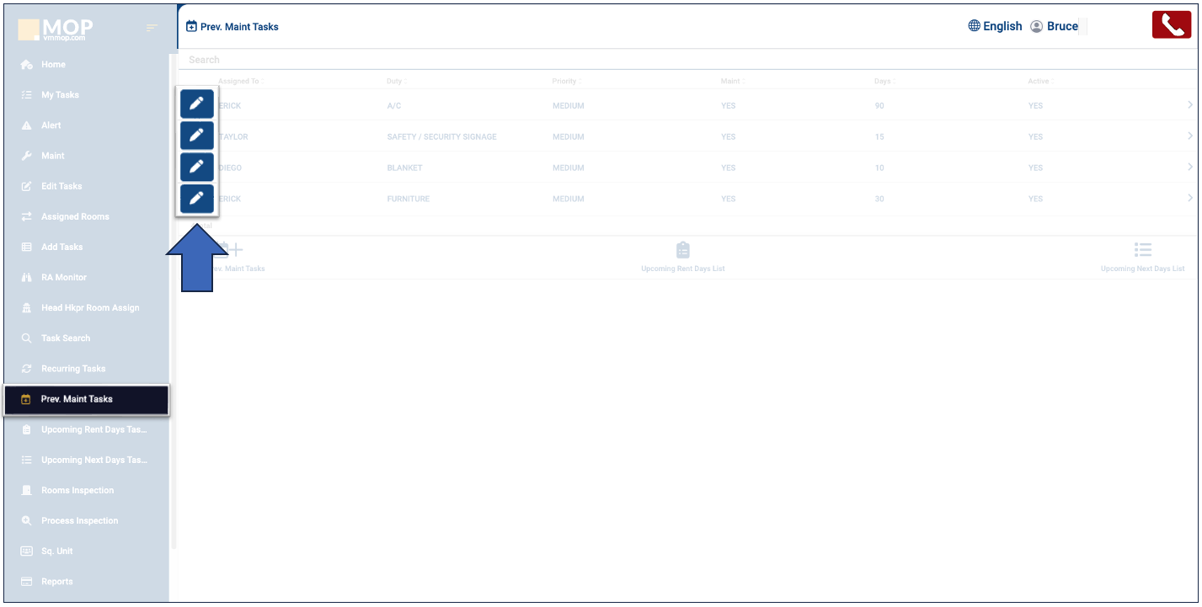Open Reports from the sidebar
This screenshot has width=1202, height=607.
(56, 582)
